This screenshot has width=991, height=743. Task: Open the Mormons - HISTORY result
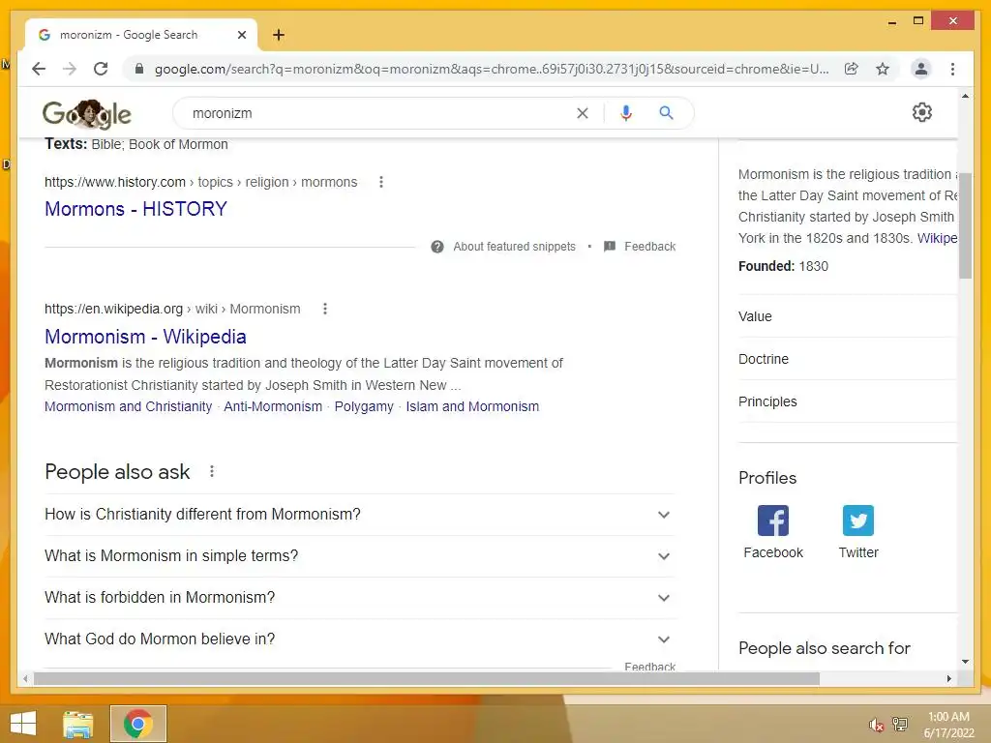135,209
